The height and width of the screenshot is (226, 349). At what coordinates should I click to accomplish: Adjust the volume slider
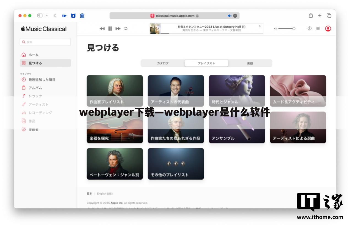coord(287,29)
